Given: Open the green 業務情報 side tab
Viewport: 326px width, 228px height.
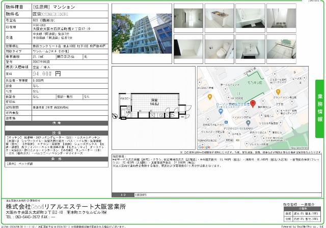Looking at the screenshot, I should 320,108.
